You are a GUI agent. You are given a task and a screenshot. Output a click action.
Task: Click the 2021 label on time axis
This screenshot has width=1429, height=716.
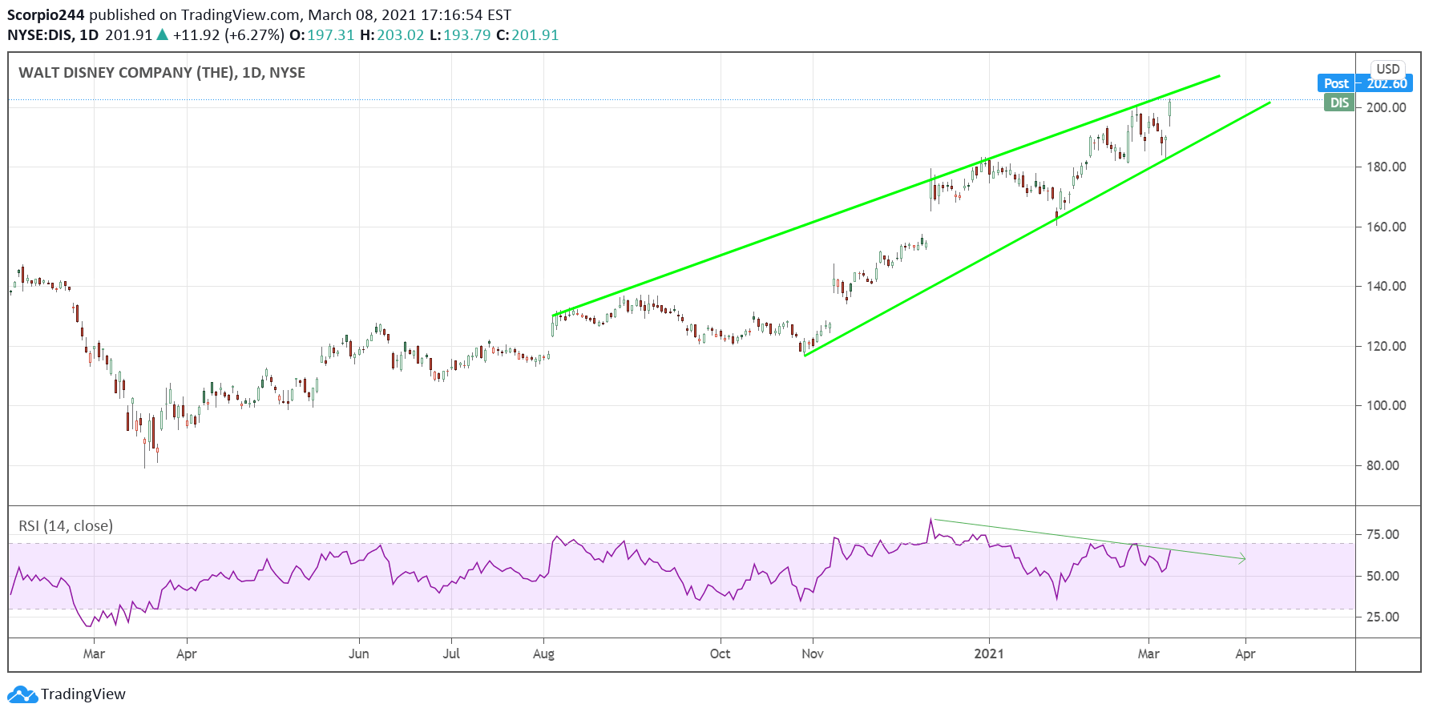(x=988, y=654)
